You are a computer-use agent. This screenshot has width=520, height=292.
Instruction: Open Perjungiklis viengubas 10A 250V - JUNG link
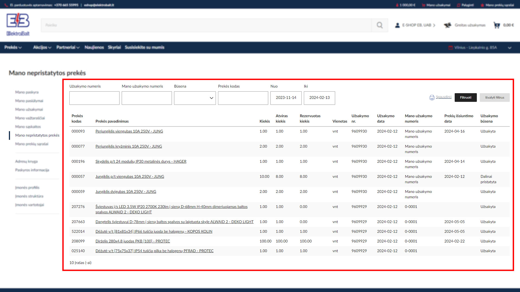point(129,131)
